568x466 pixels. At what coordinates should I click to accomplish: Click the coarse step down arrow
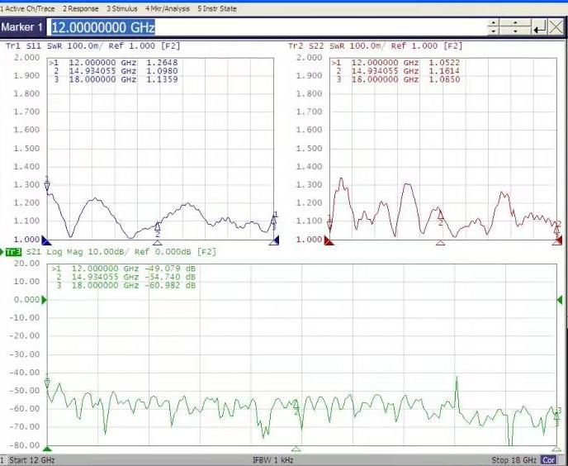tap(495, 32)
